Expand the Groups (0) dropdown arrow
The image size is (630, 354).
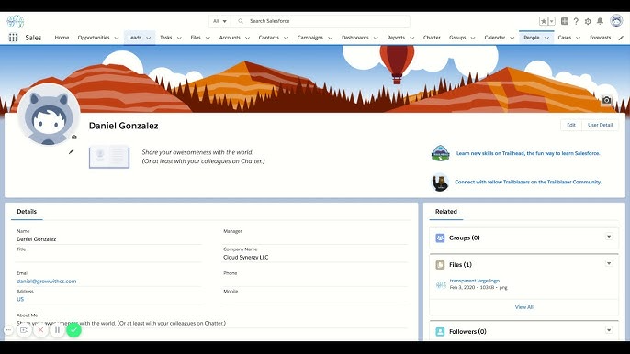pos(609,237)
